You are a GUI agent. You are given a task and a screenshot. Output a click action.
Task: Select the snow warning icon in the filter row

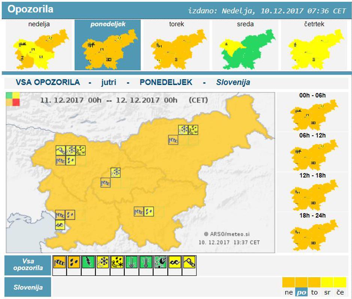tap(101, 262)
